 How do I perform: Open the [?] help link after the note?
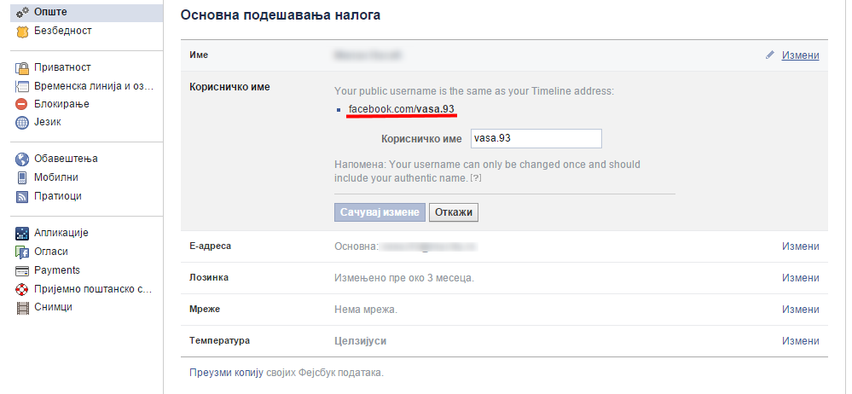[x=476, y=178]
